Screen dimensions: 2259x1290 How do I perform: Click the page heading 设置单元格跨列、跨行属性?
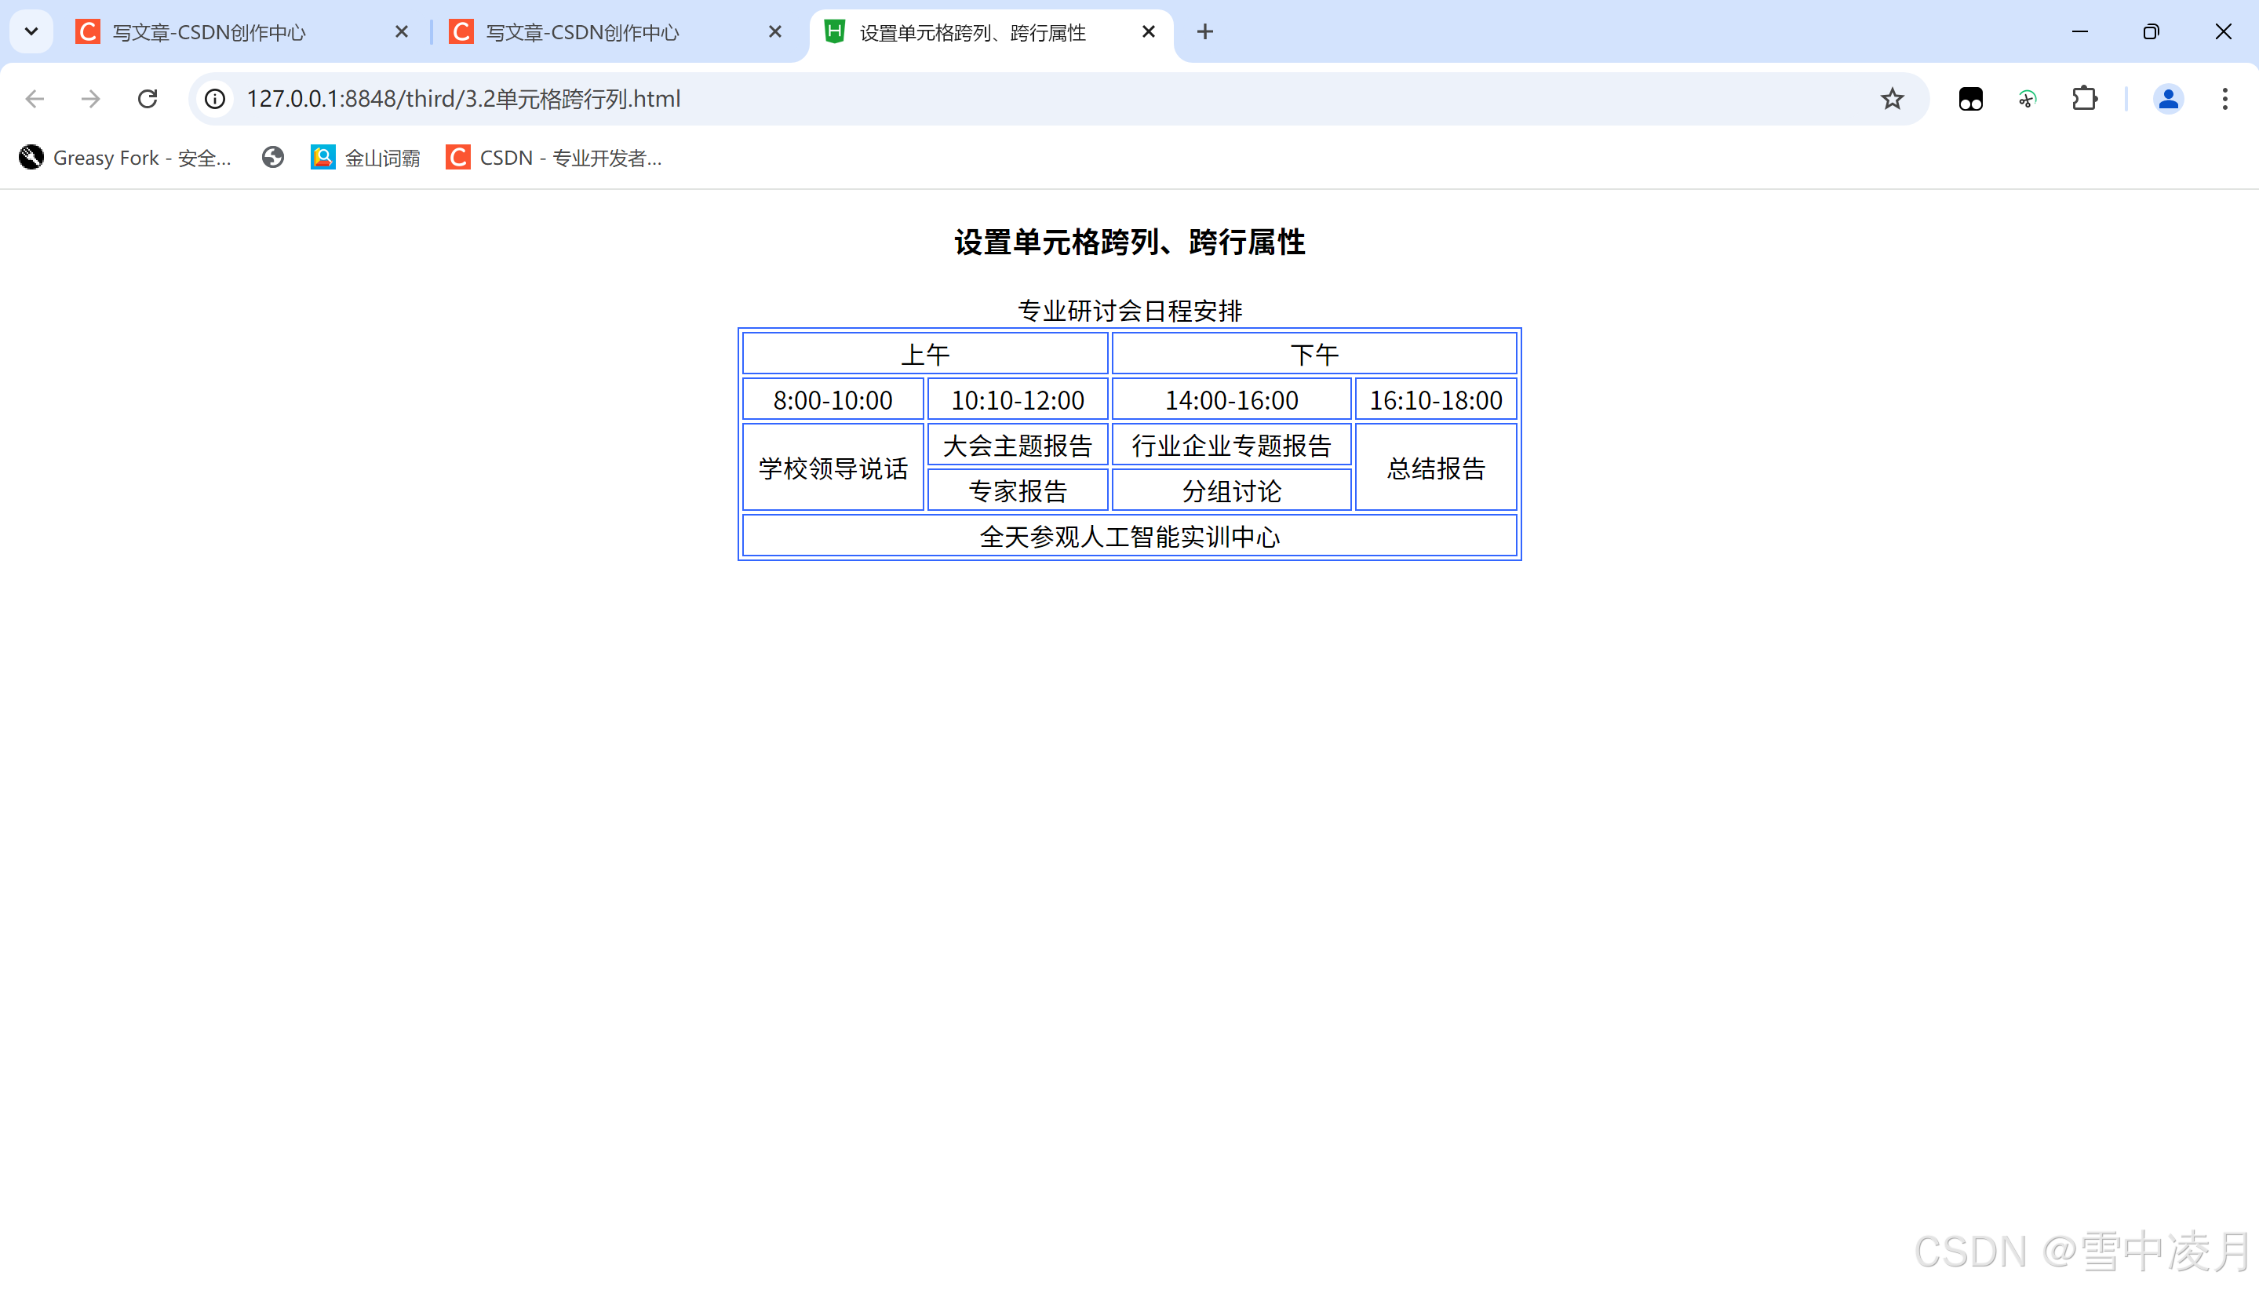click(1130, 242)
